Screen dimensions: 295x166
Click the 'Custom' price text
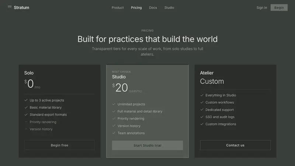(x=212, y=81)
